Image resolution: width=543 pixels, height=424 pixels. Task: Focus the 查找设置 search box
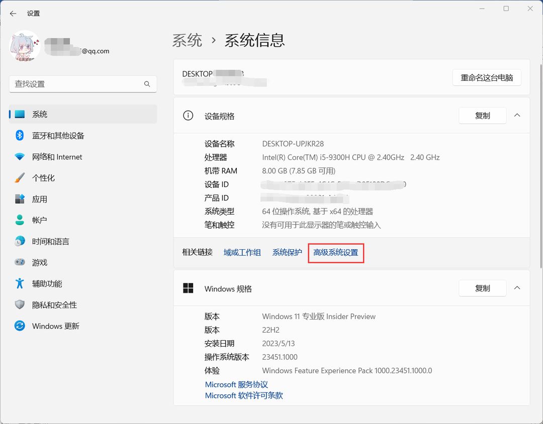(x=83, y=84)
